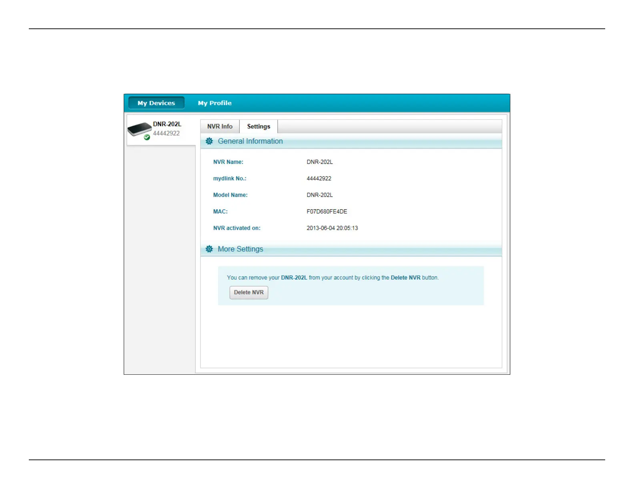Screen dimensions: 634x489
Task: Click sidebar mydlink number 44442922
Action: 166,133
